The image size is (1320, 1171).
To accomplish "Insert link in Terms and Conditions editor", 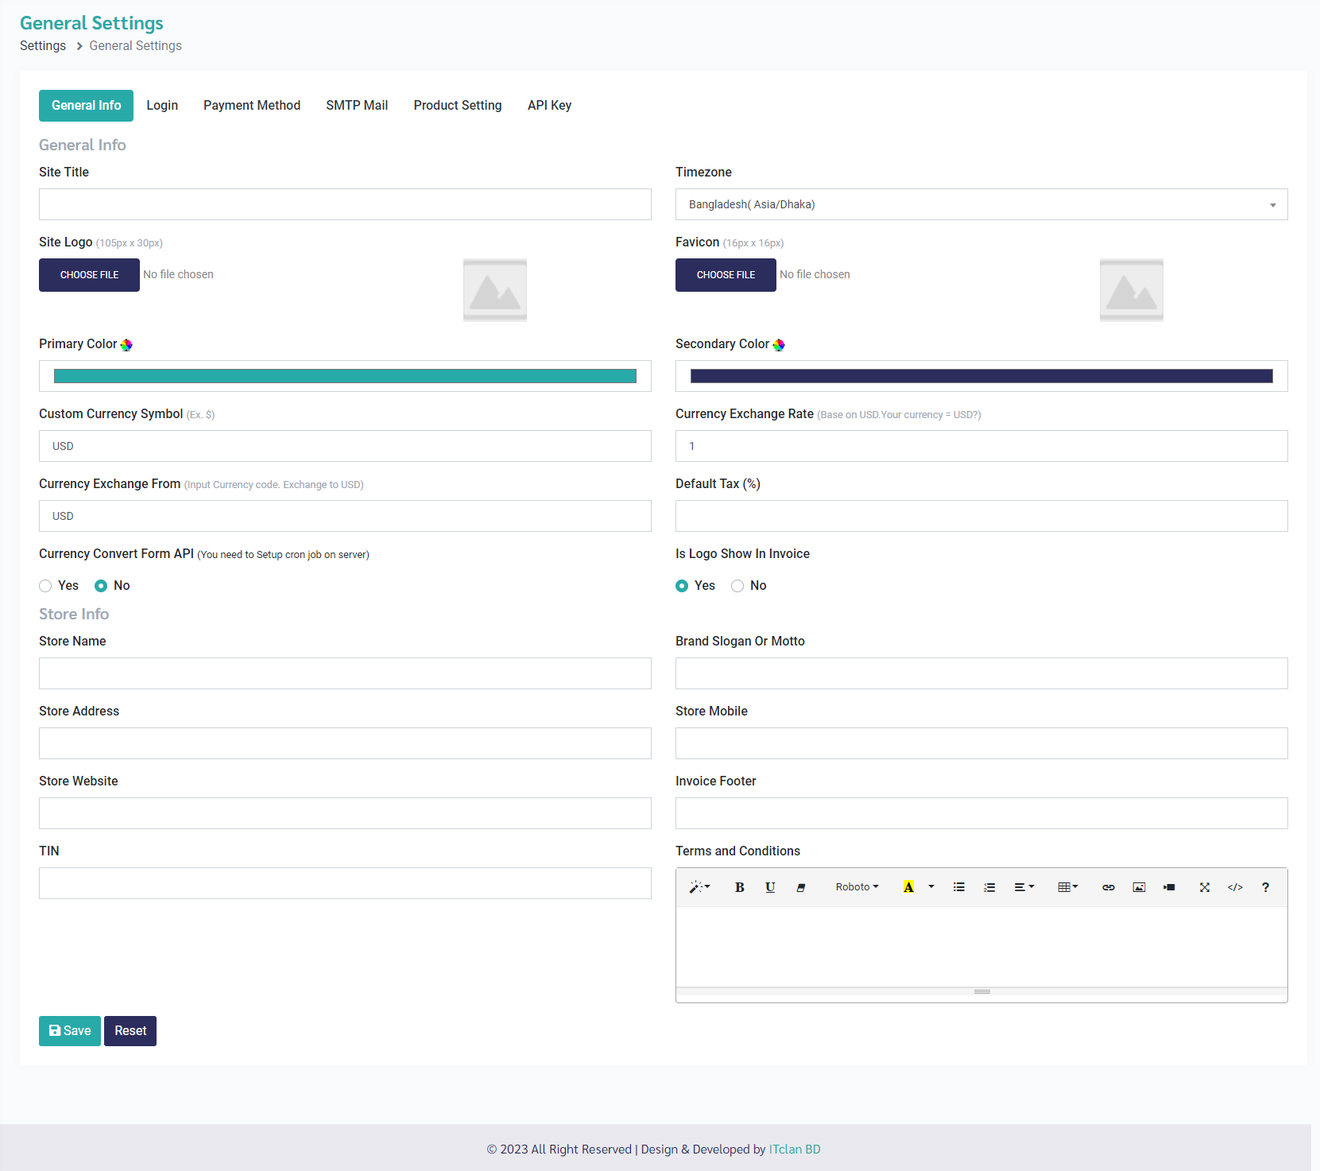I will click(1108, 887).
